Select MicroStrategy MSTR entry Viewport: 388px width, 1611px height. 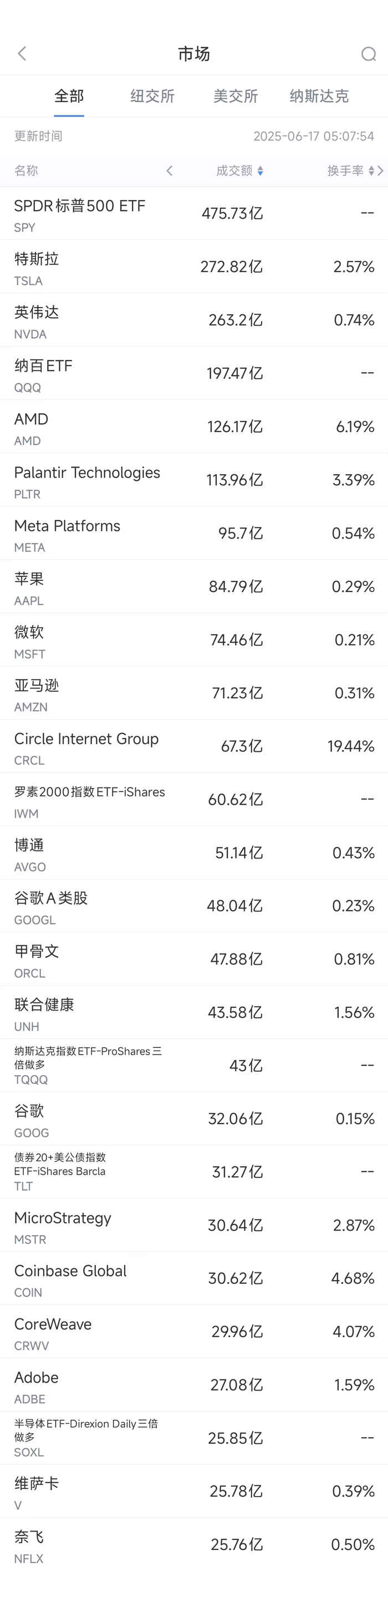(x=194, y=1226)
